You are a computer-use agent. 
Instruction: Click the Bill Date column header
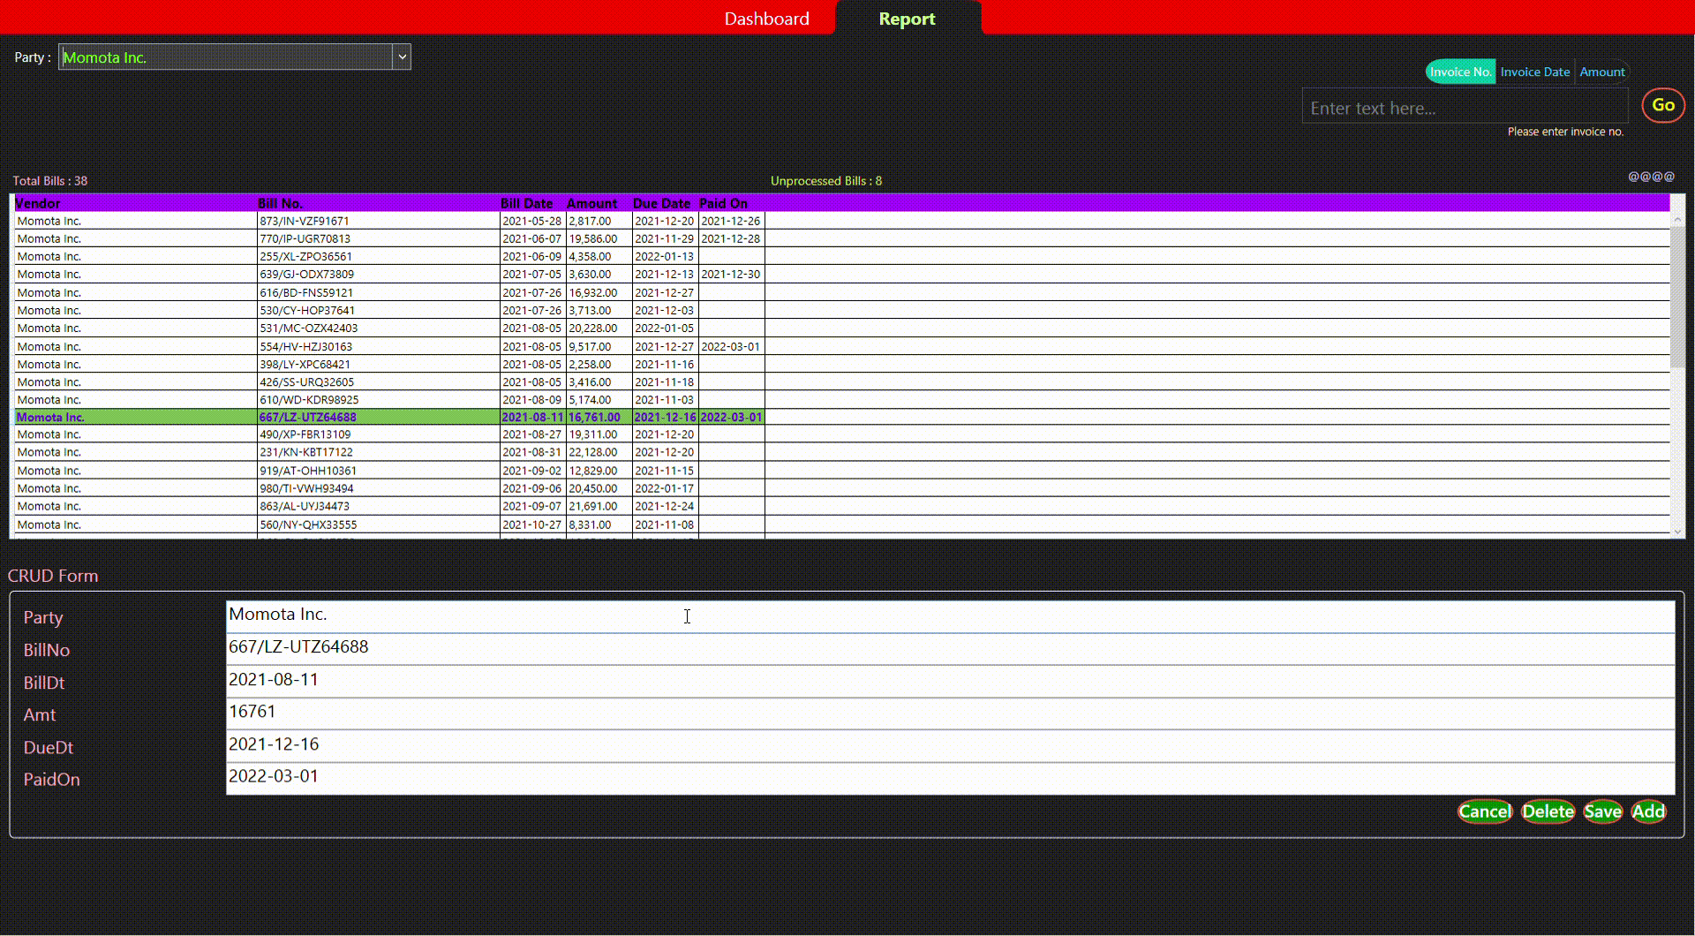pyautogui.click(x=532, y=203)
